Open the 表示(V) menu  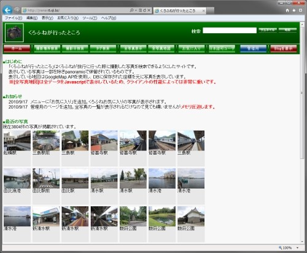(x=47, y=18)
